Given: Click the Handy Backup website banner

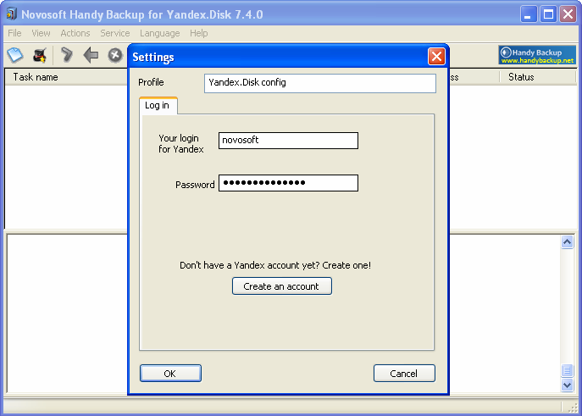Looking at the screenshot, I should tap(537, 55).
